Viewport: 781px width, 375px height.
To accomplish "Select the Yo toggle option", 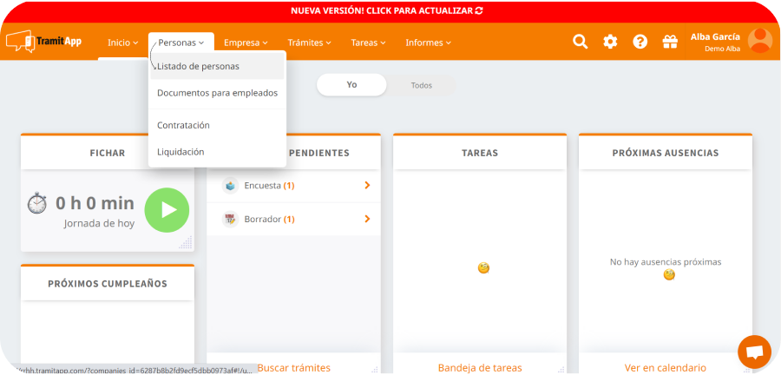I will 351,85.
